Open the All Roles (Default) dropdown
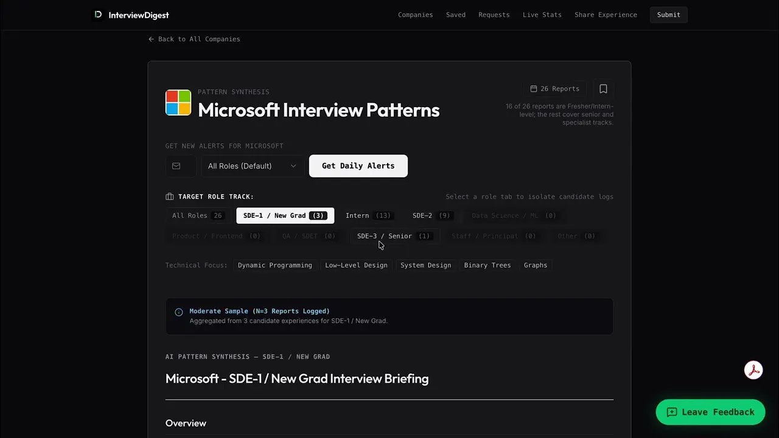The image size is (779, 438). [253, 166]
